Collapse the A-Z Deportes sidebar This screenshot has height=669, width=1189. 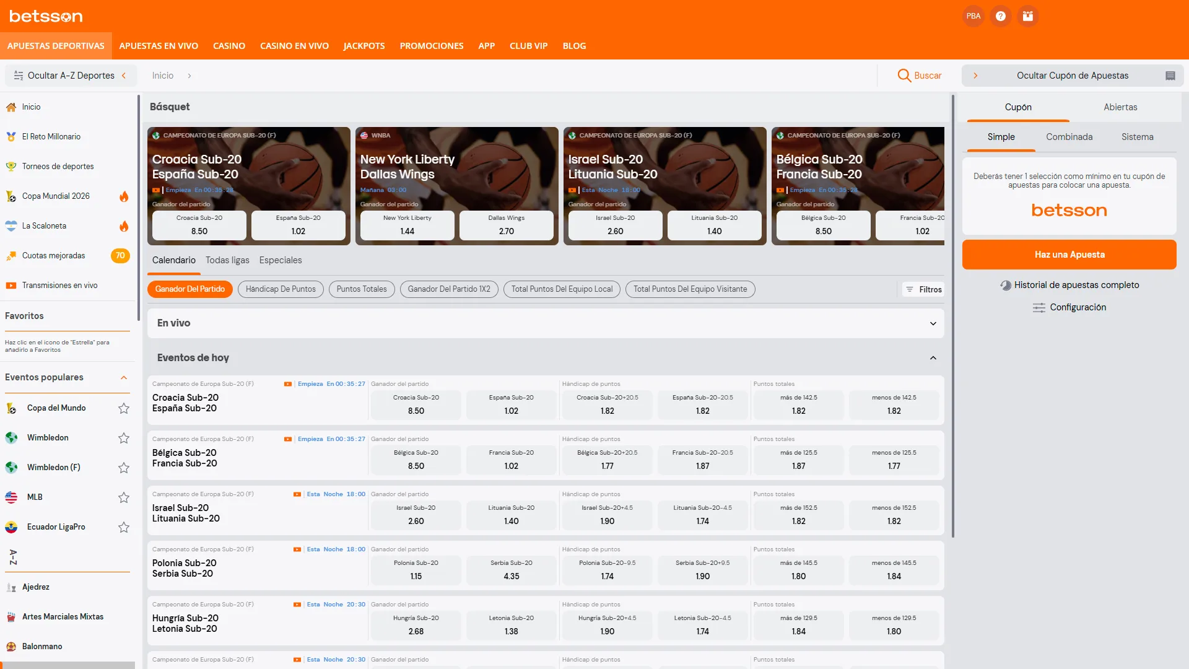[71, 76]
